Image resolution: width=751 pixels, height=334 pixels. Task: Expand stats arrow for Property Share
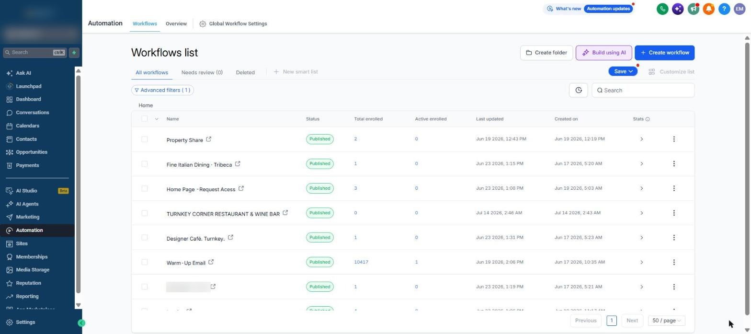(641, 139)
